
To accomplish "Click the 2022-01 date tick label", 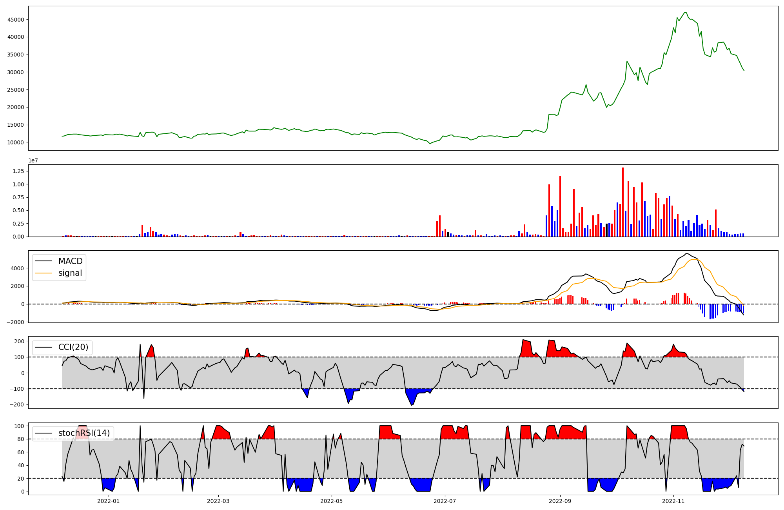I will [108, 501].
